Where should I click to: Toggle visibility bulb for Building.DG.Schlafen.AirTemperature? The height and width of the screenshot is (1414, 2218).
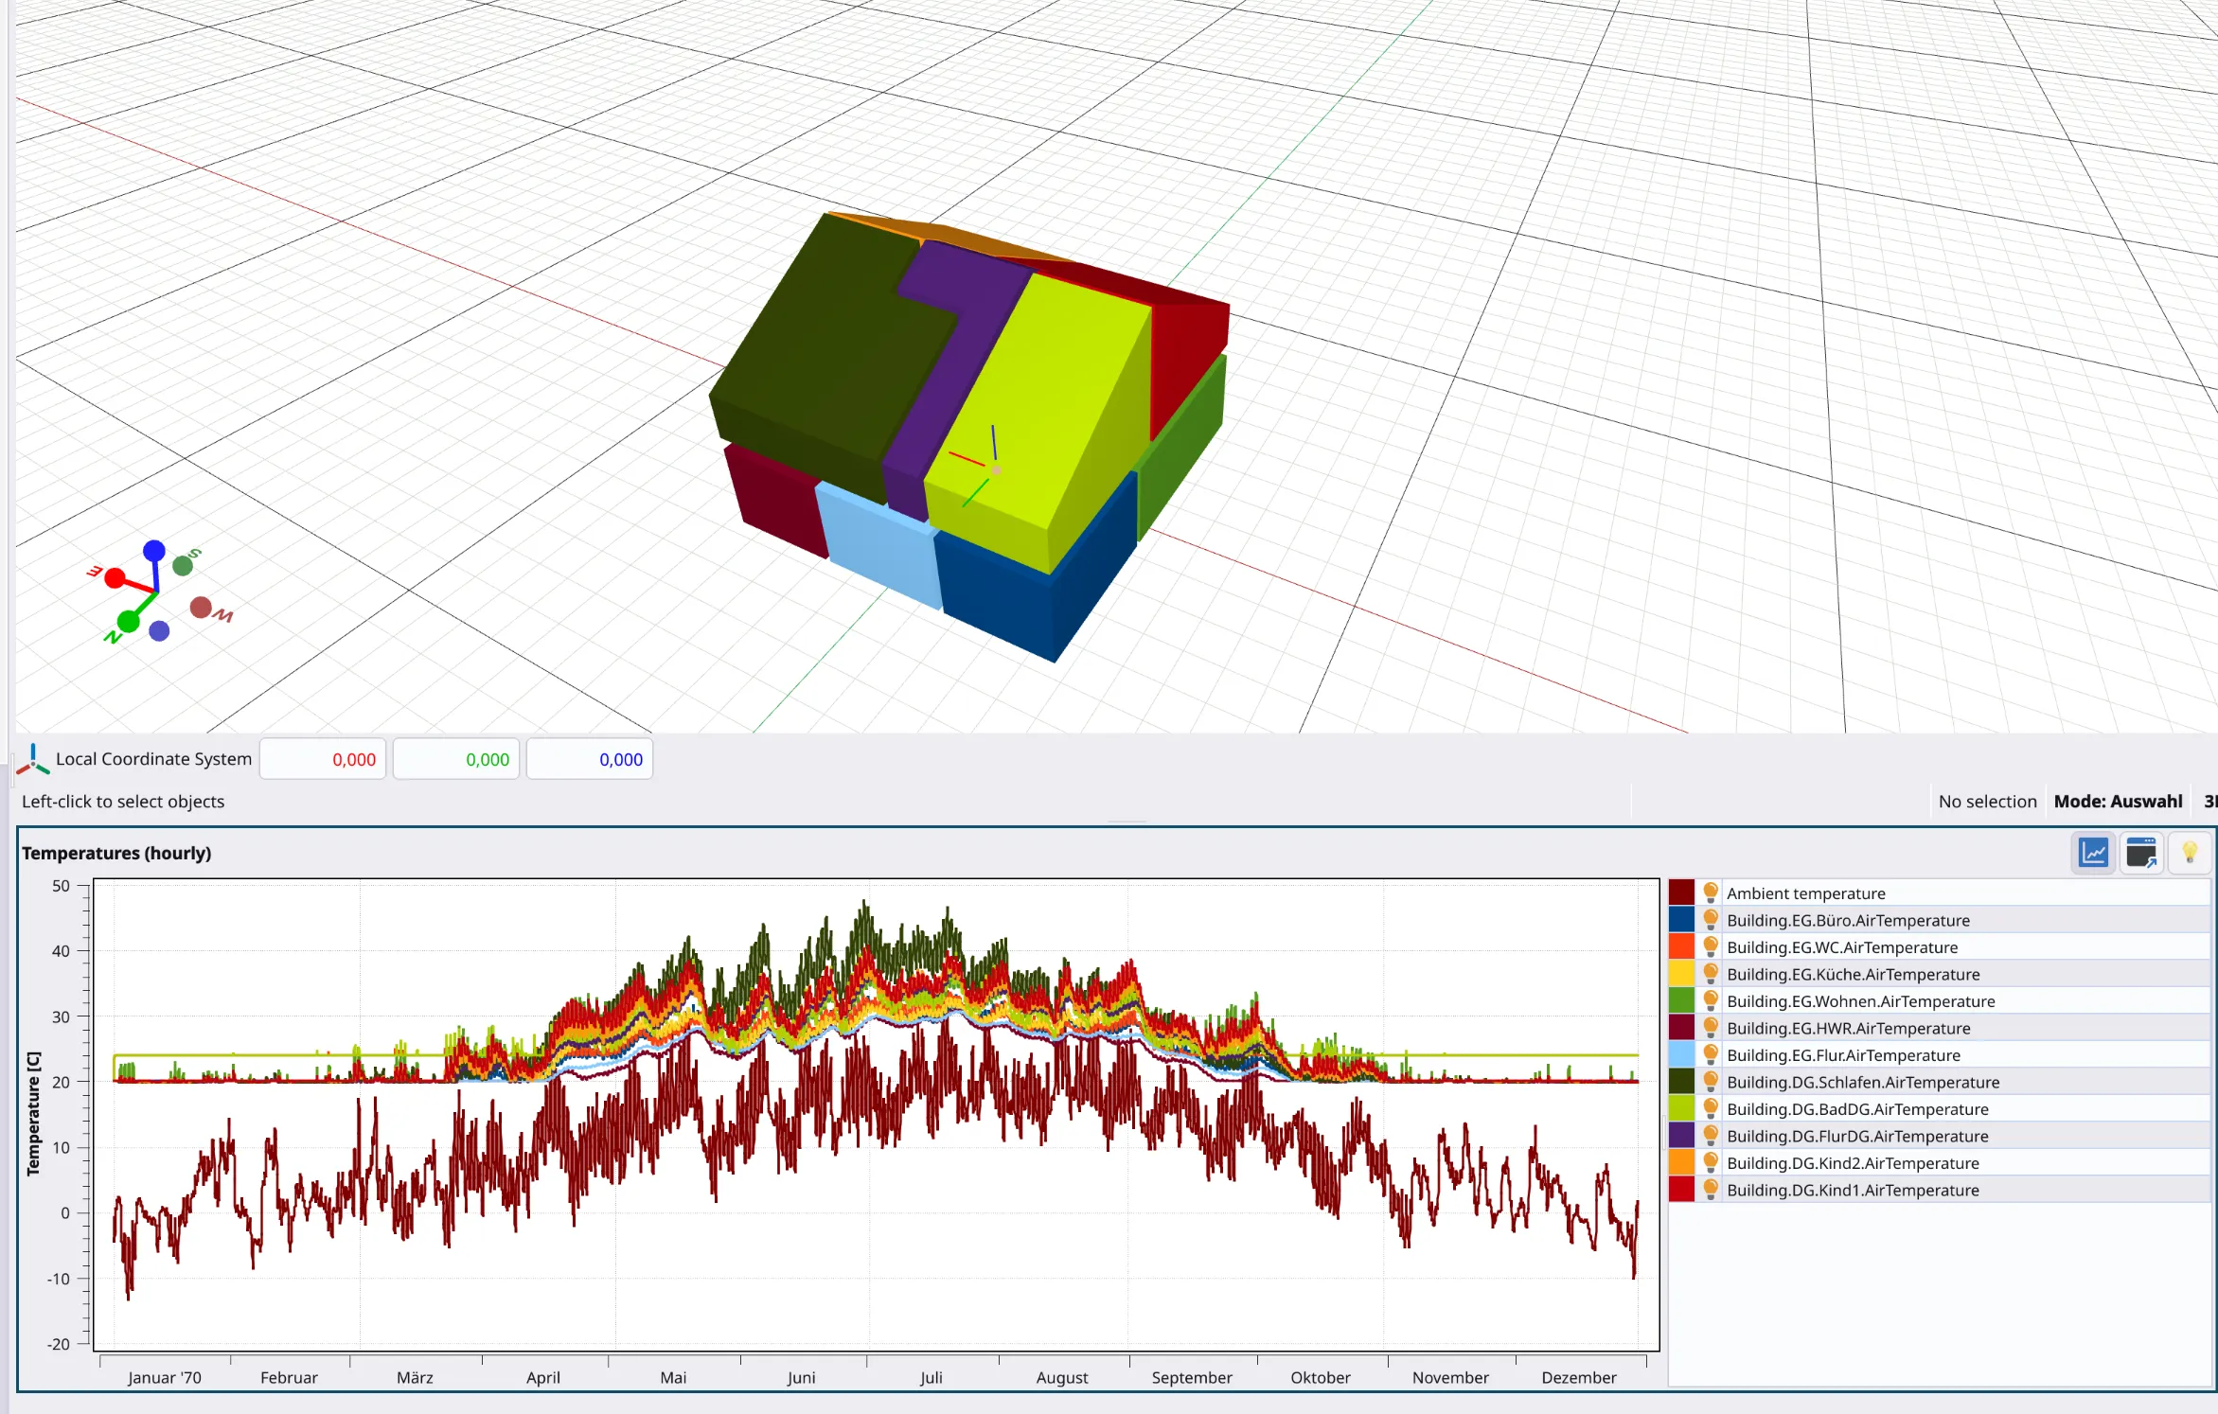[1710, 1082]
